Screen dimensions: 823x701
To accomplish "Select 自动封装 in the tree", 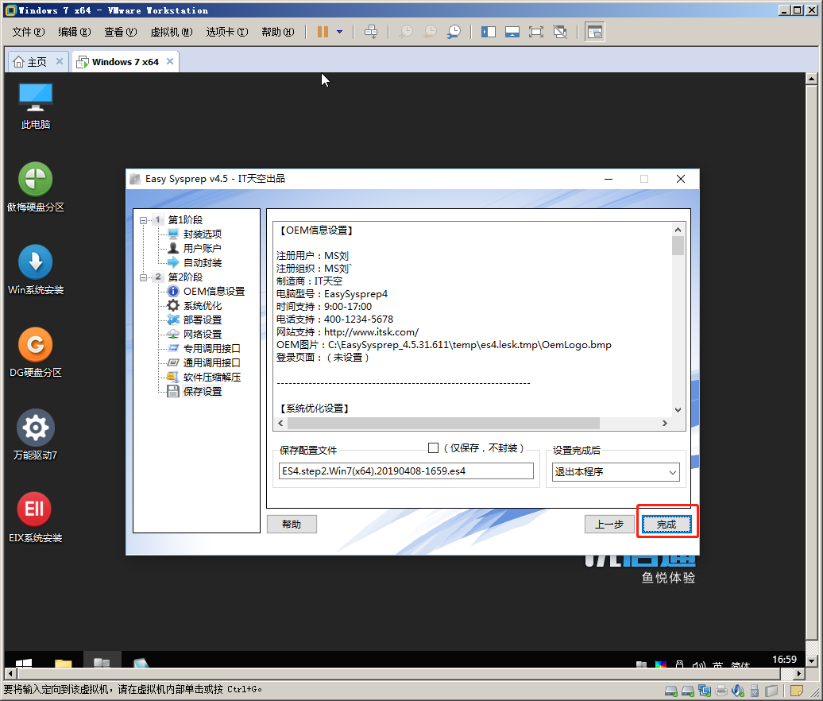I will point(203,262).
